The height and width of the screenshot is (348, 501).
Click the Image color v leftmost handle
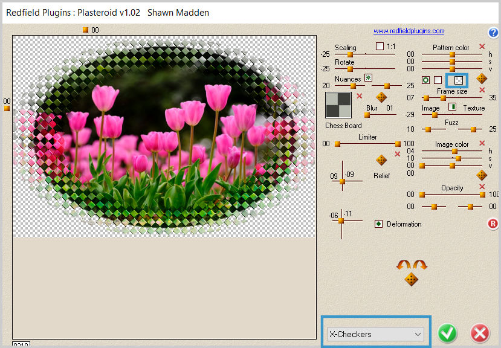[422, 166]
